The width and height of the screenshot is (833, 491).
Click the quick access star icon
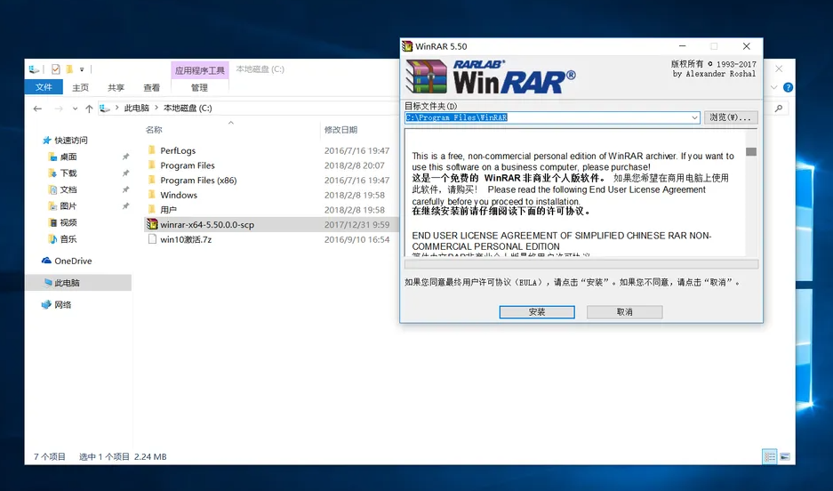pyautogui.click(x=47, y=141)
